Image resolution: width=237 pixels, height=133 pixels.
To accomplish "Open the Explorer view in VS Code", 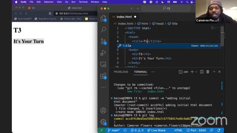I will tap(103, 18).
